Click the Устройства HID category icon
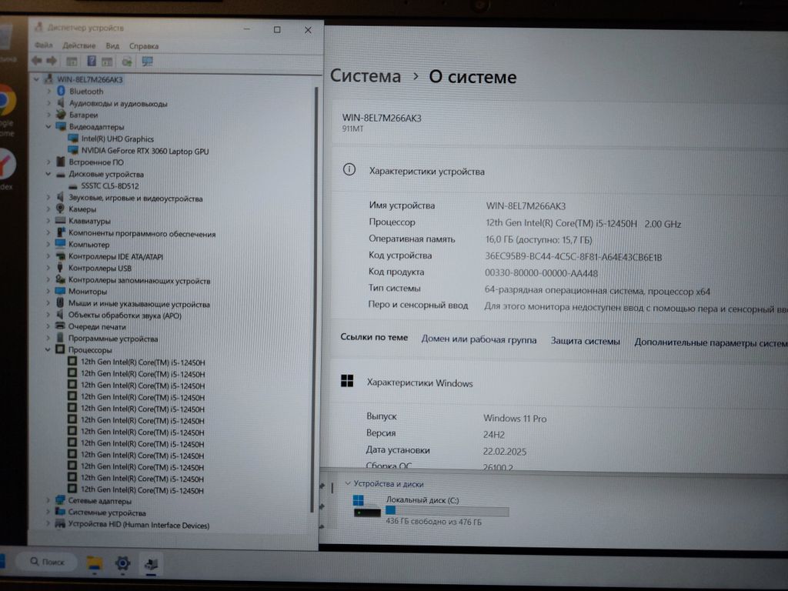 60,524
